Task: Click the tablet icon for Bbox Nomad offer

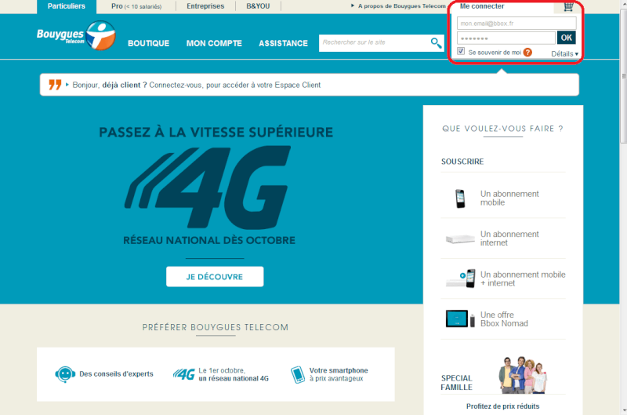Action: pyautogui.click(x=460, y=319)
